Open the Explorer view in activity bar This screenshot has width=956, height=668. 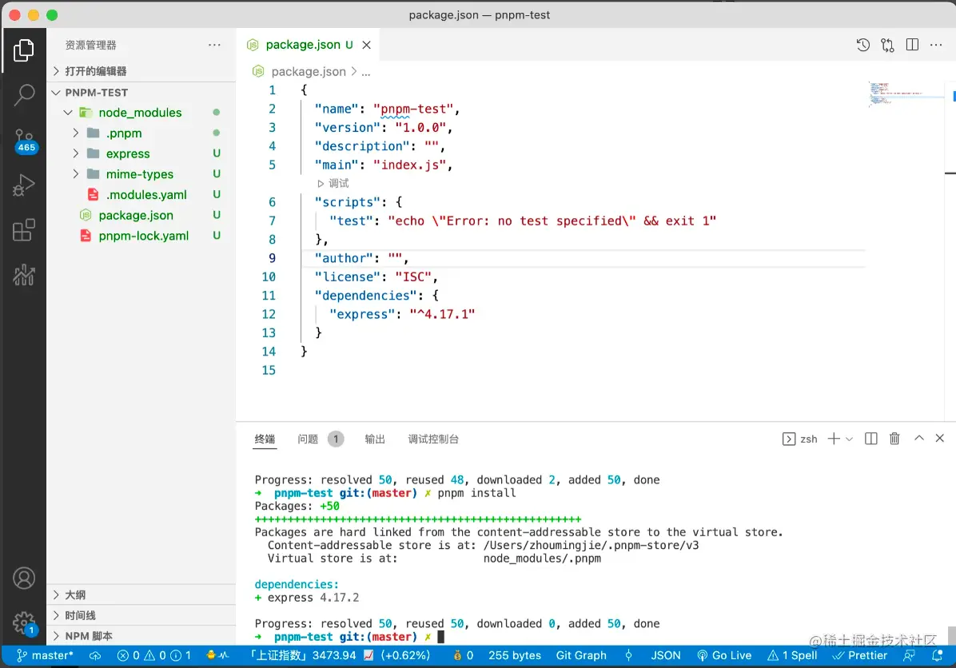24,50
